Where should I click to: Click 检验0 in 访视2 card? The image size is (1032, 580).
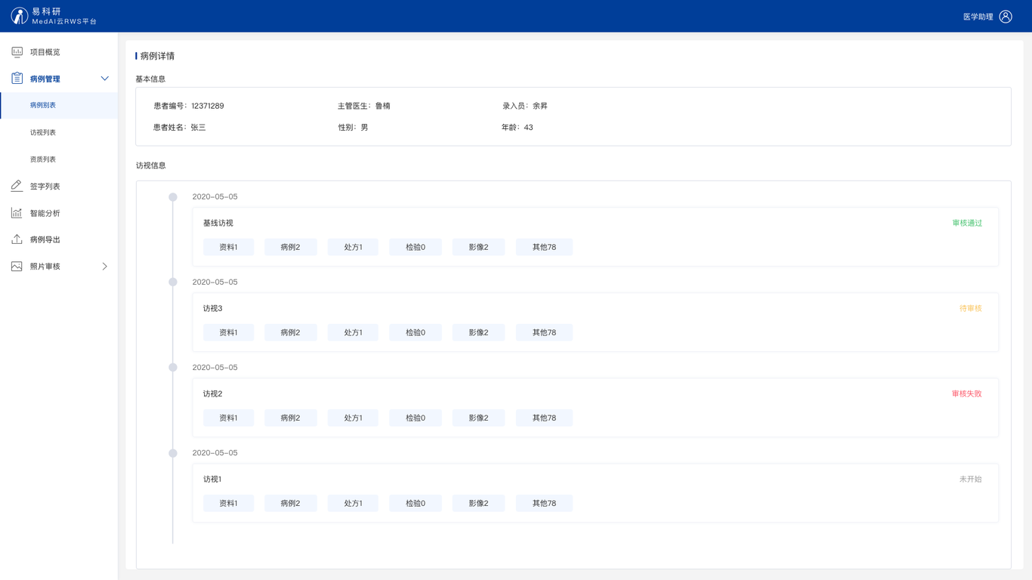pyautogui.click(x=415, y=418)
